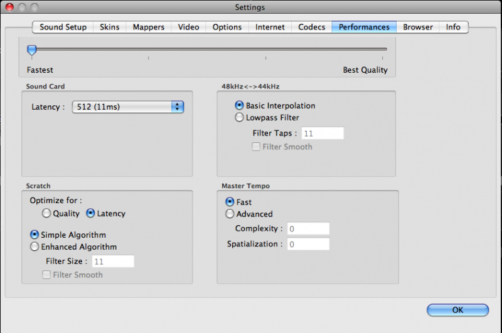Click the Spatialization input field

point(308,244)
